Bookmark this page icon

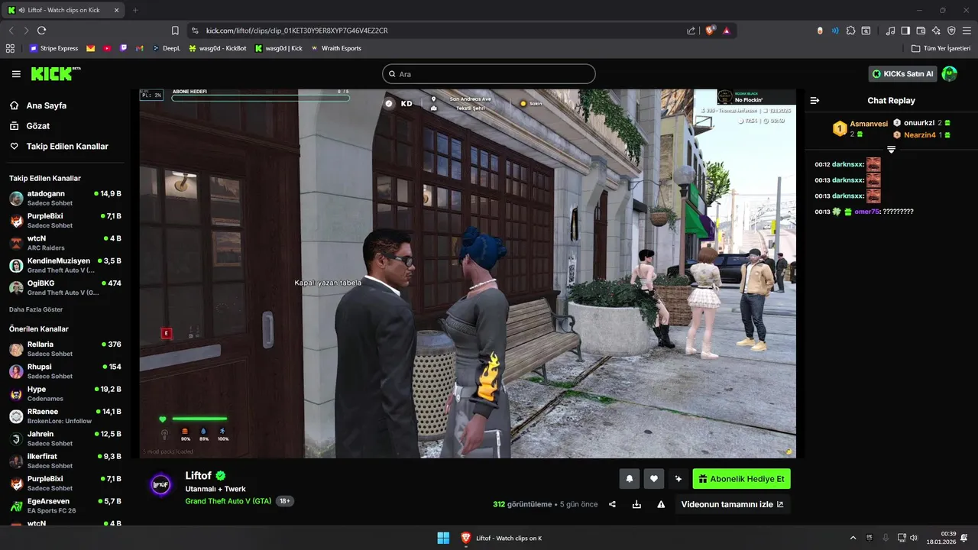175,31
